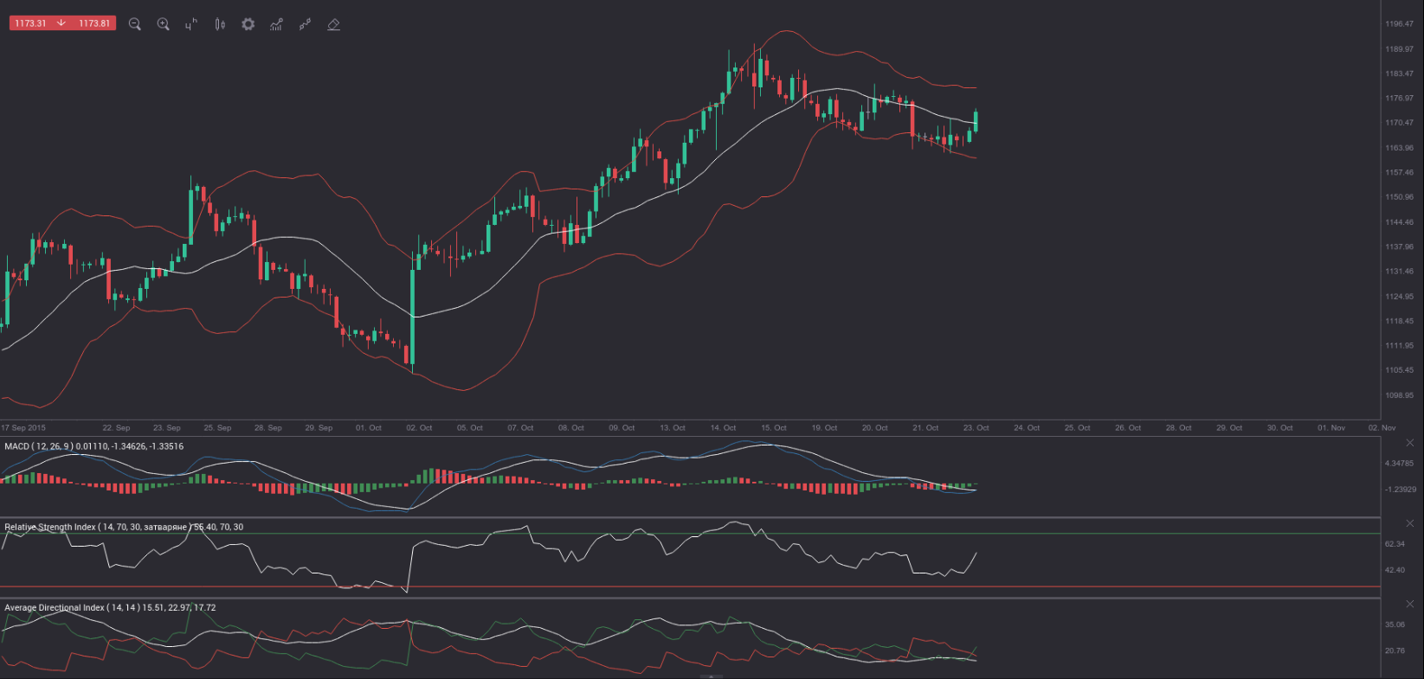Click the zoom out magnifier icon

click(134, 24)
